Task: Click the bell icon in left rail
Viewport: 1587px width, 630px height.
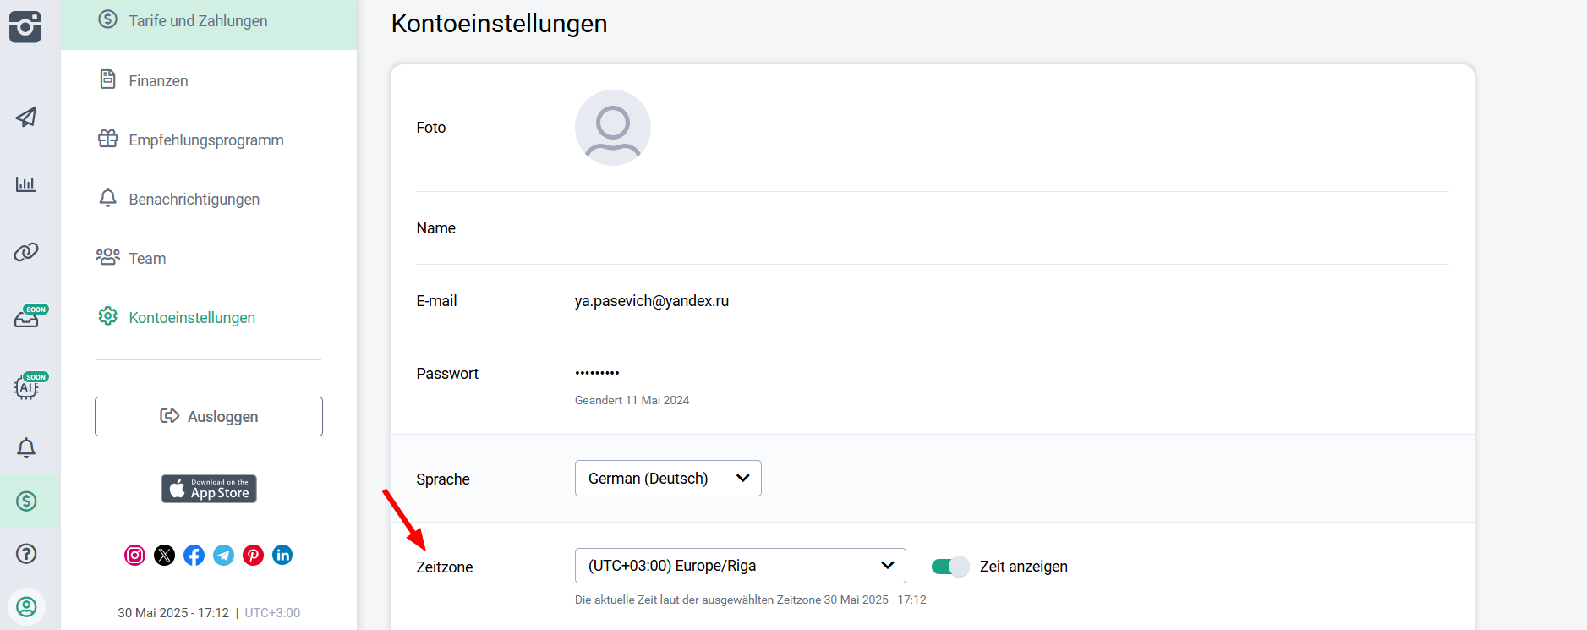Action: coord(26,448)
